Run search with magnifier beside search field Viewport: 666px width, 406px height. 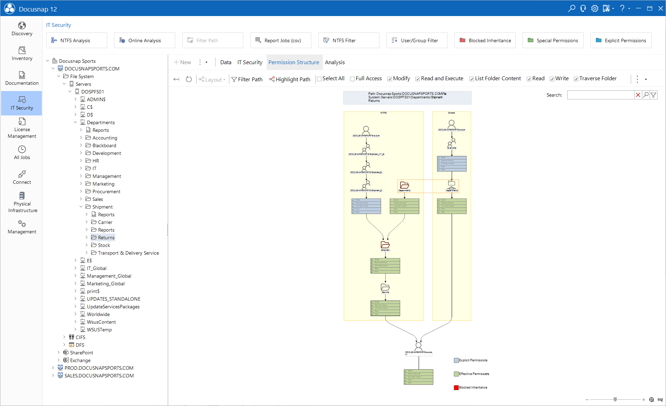(646, 95)
